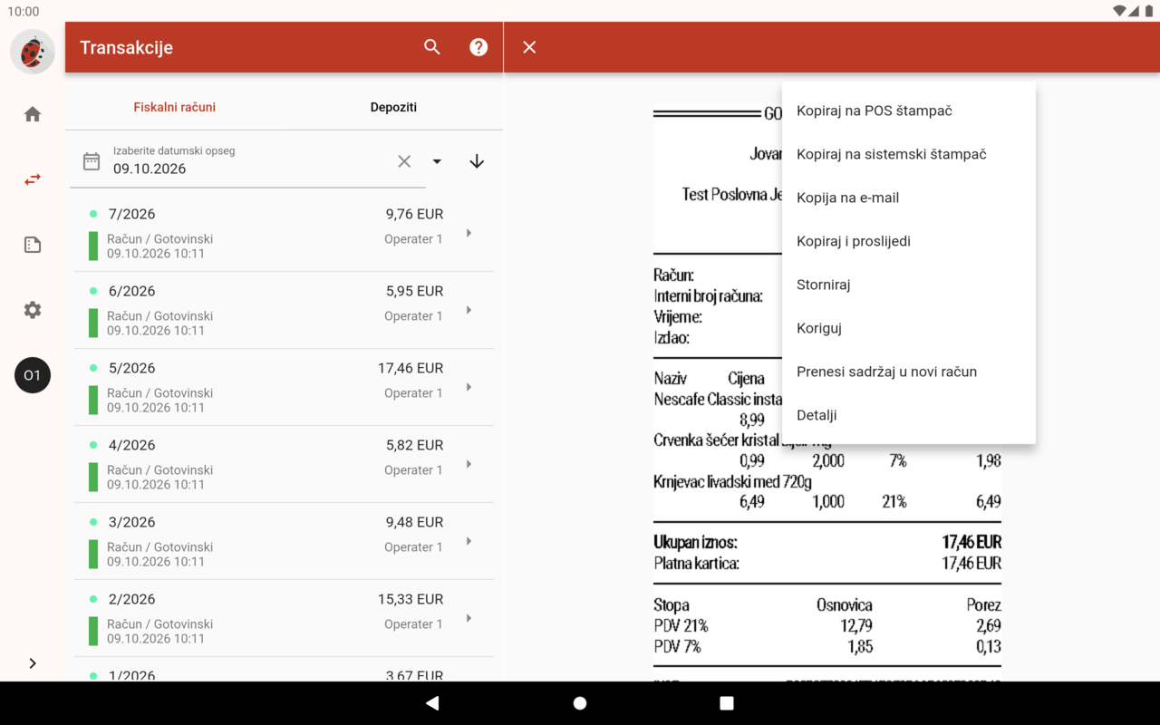Select transaction 2/2026 amount 15,33 EUR
Image resolution: width=1160 pixels, height=725 pixels.
[x=411, y=599]
